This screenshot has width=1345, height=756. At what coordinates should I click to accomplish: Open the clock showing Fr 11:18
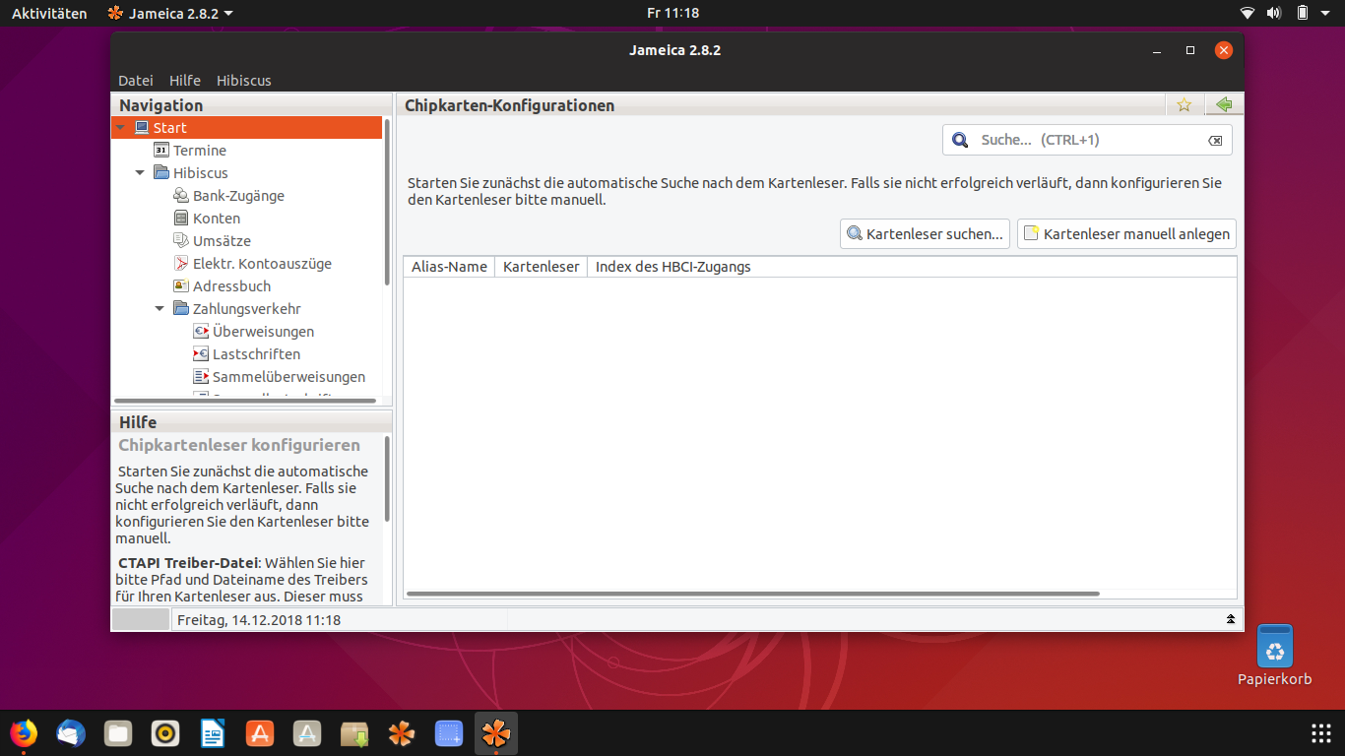tap(673, 13)
